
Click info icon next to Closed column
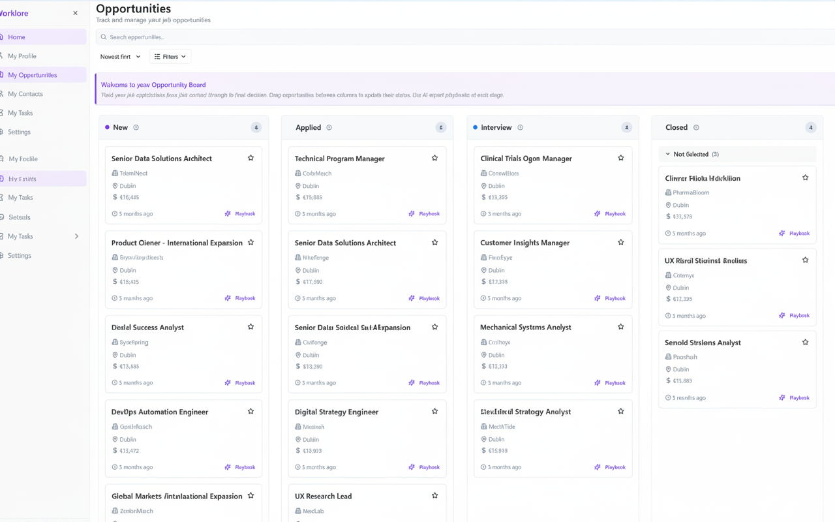696,128
